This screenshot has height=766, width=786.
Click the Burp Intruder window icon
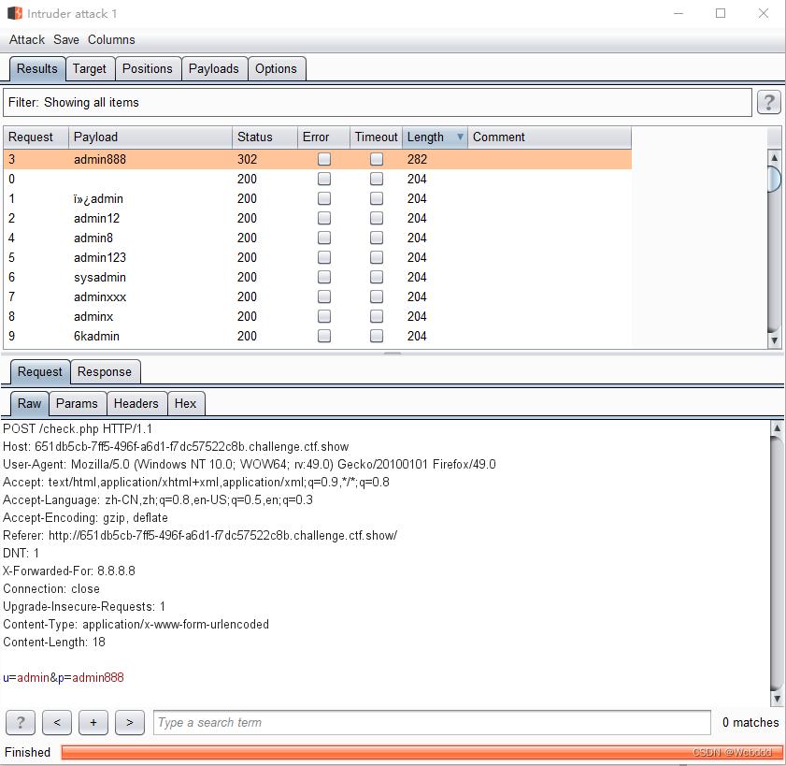coord(15,13)
